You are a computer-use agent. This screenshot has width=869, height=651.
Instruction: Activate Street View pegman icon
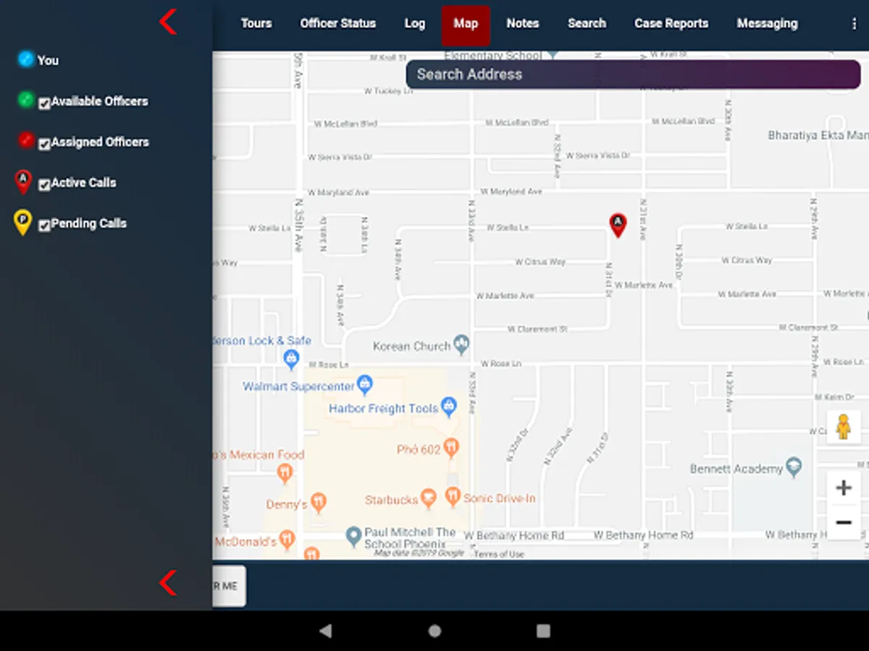[843, 427]
